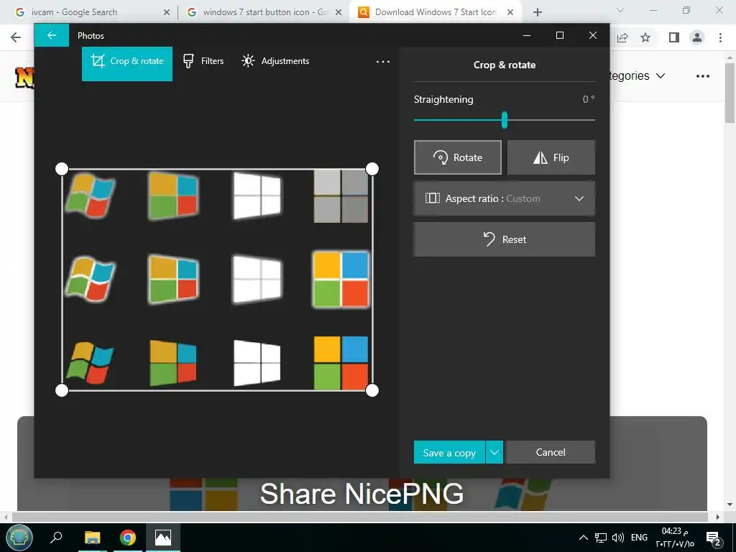This screenshot has height=552, width=736.
Task: Flip the image with Flip button
Action: point(551,157)
